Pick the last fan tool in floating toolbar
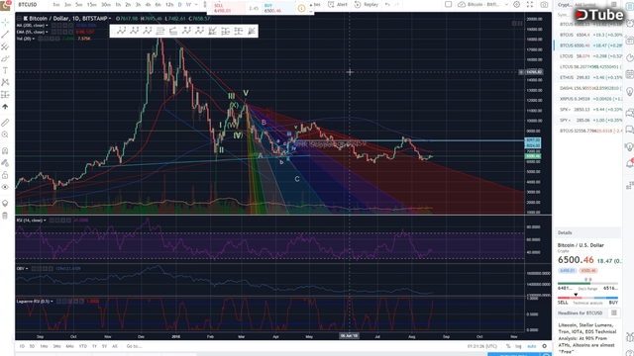This screenshot has height=356, width=634. point(251,31)
